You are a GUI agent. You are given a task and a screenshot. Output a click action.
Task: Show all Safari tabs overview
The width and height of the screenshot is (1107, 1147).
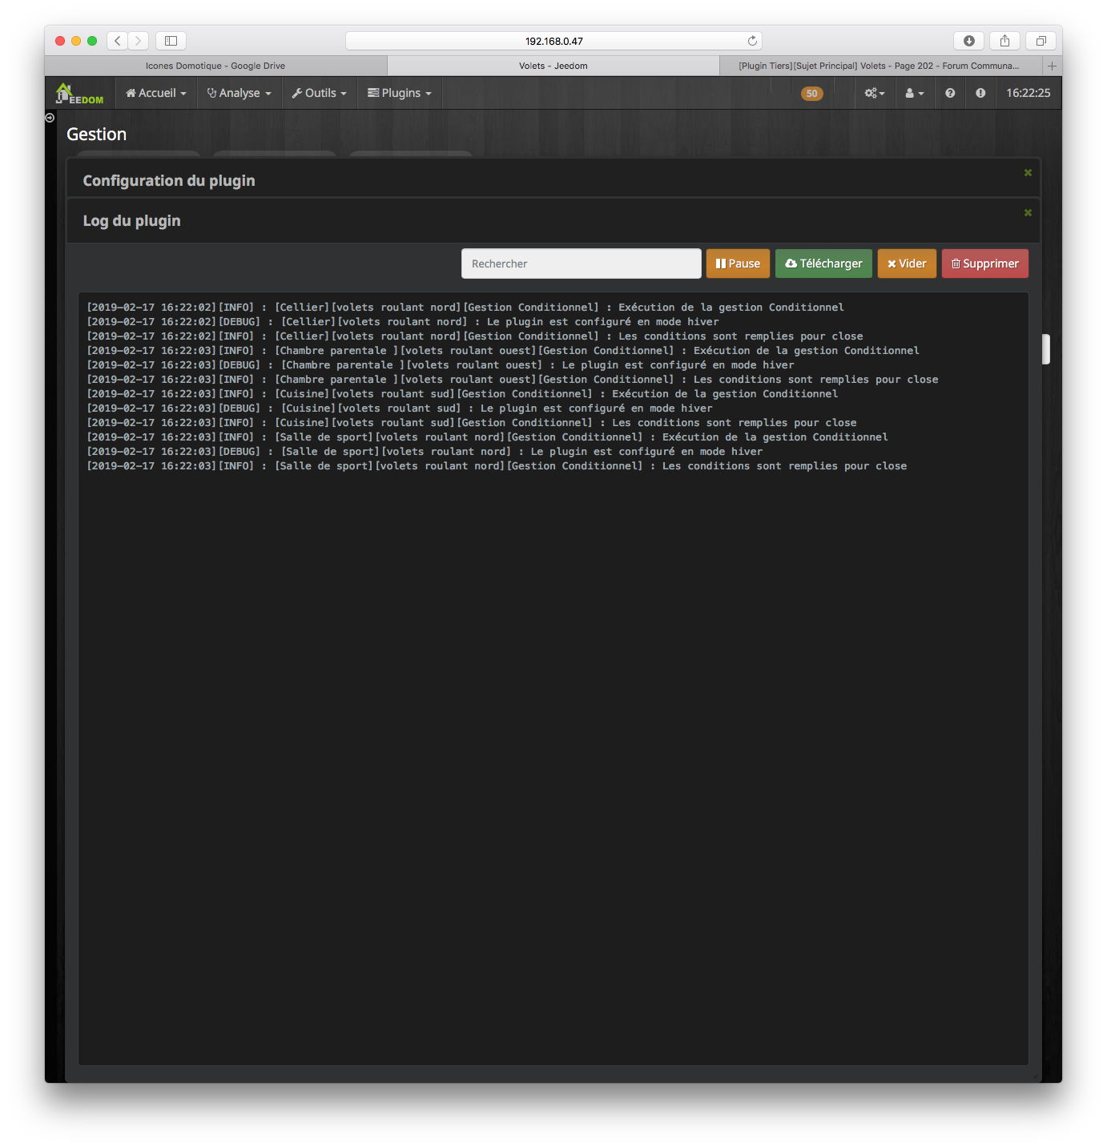pyautogui.click(x=1041, y=40)
